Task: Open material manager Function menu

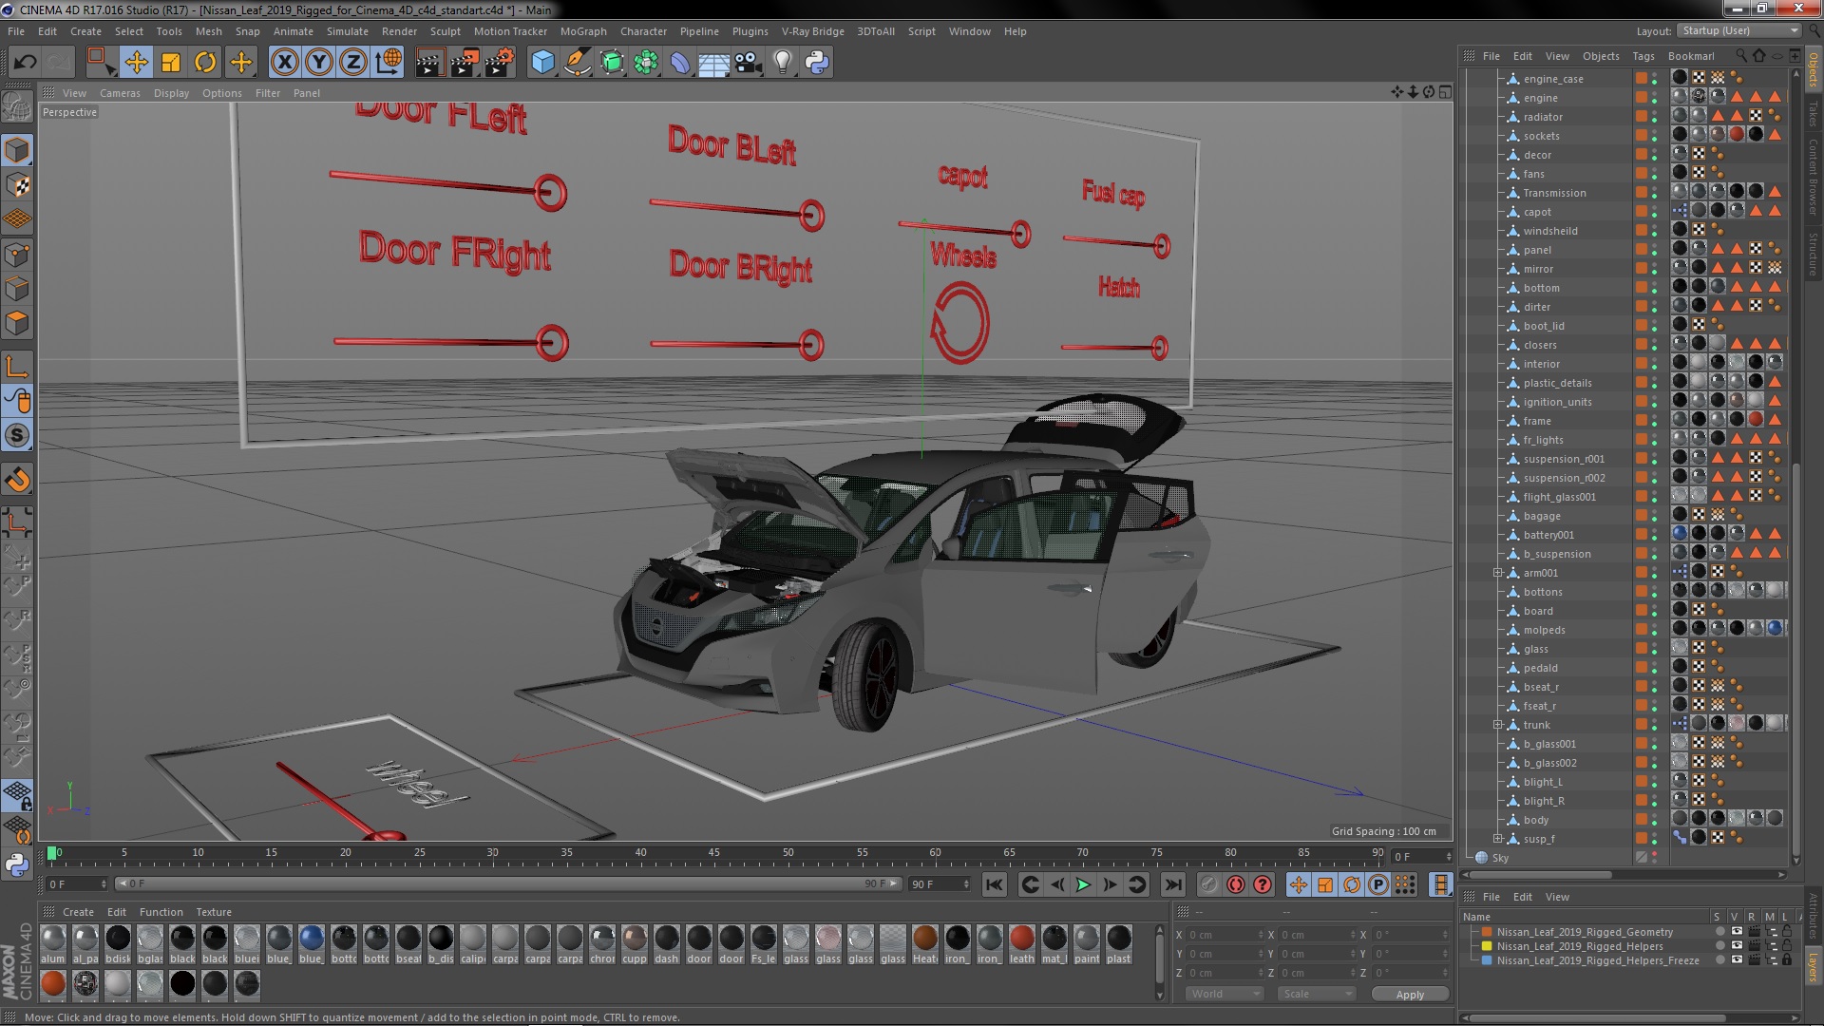Action: [161, 912]
